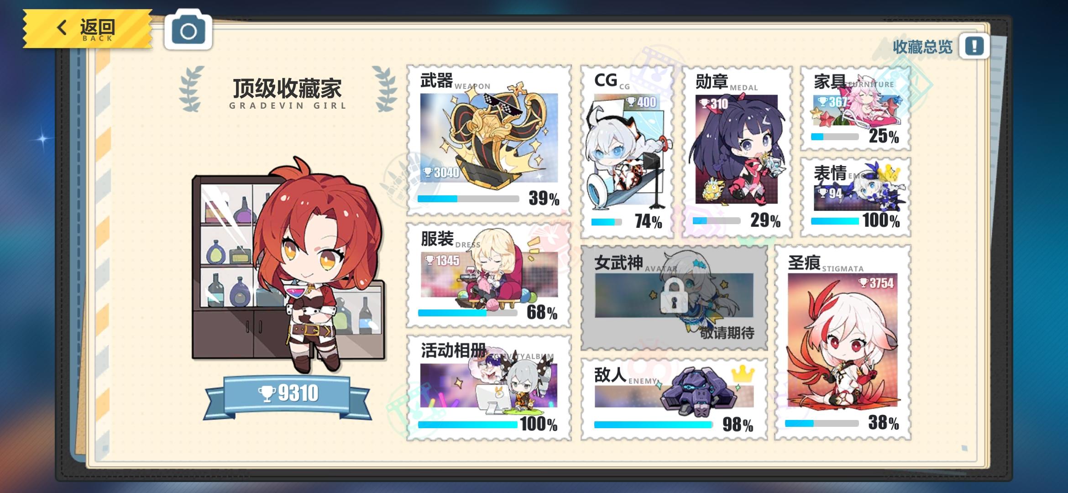
Task: Click the 3754 trophy badge on Stigmata
Action: point(876,283)
